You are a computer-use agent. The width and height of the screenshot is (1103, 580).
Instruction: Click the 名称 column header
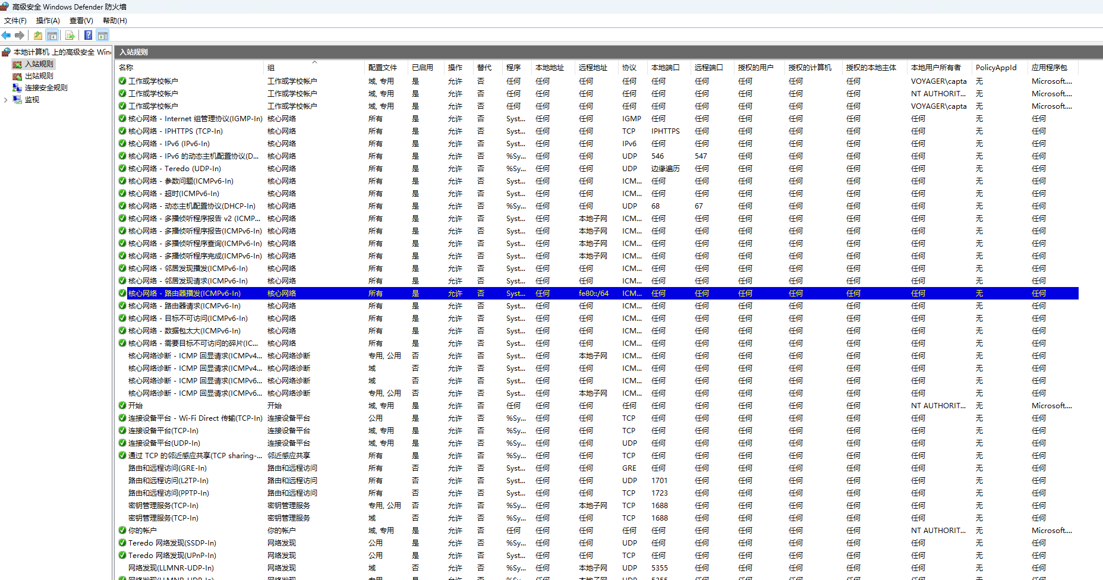coord(126,68)
